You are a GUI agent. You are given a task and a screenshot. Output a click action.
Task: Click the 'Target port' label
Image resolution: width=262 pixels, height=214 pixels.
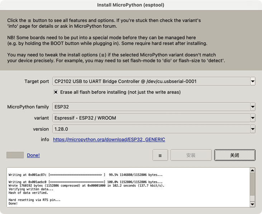click(x=37, y=82)
